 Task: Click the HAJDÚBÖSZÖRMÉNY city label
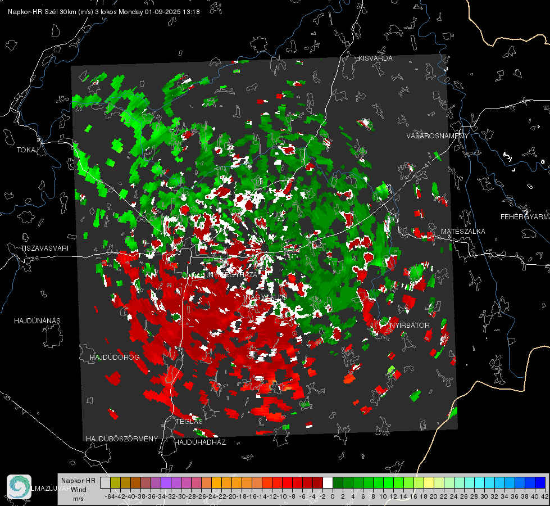[x=122, y=439]
